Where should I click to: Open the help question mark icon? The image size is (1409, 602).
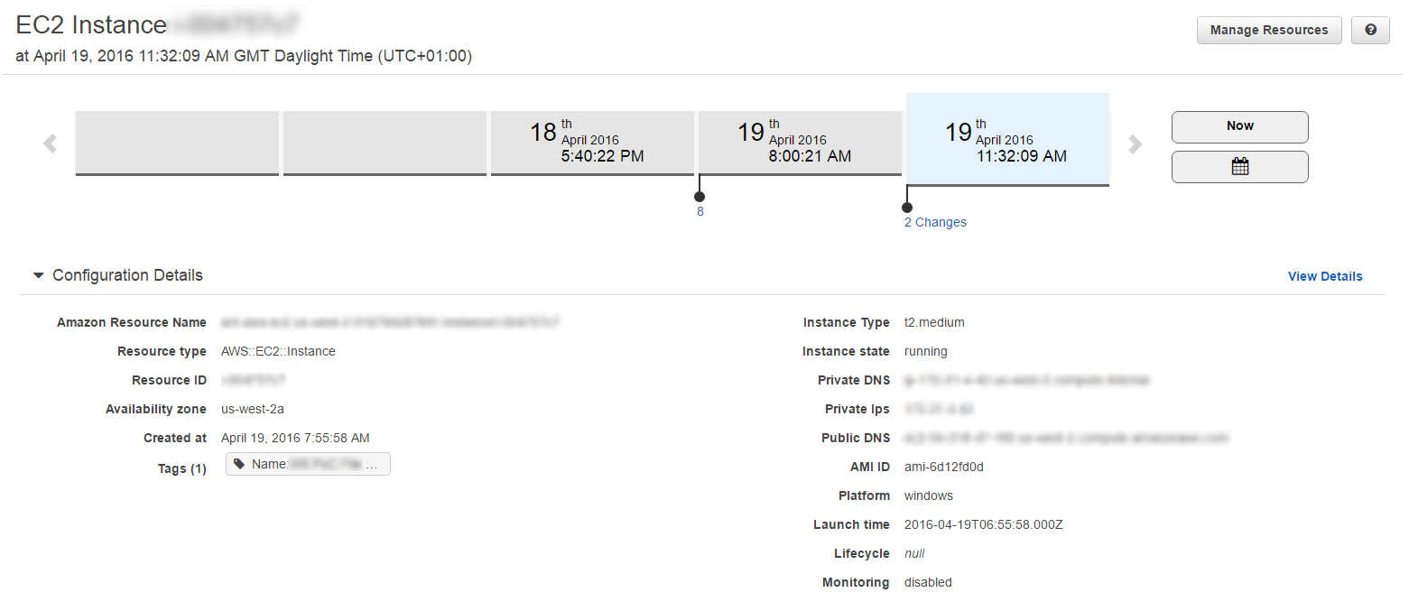point(1370,30)
